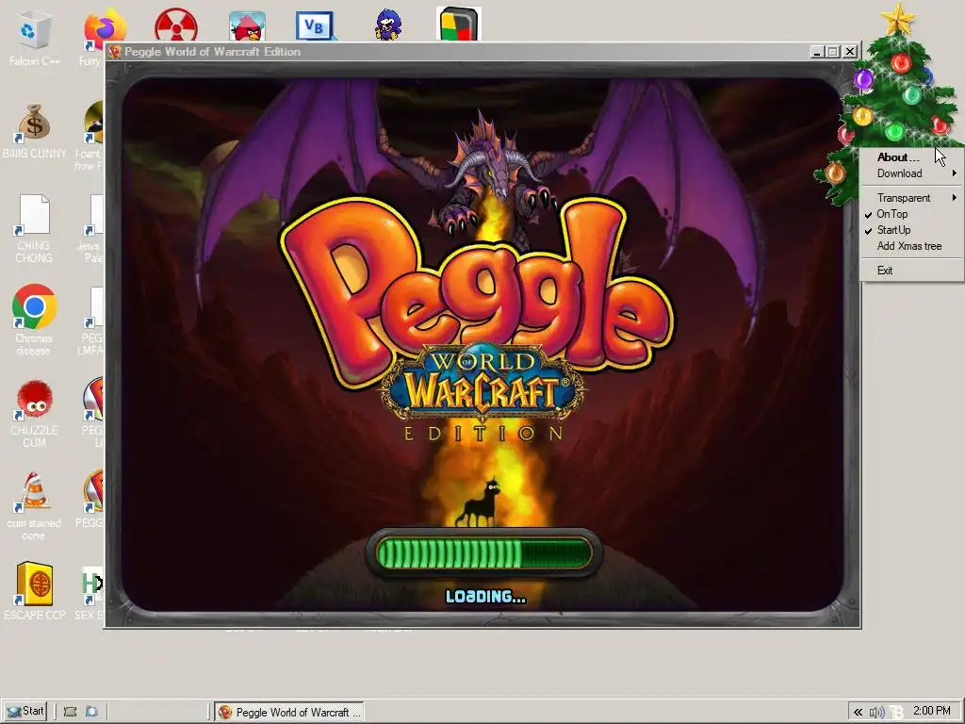The width and height of the screenshot is (965, 724).
Task: Maximize the Peggle game window
Action: coord(833,52)
